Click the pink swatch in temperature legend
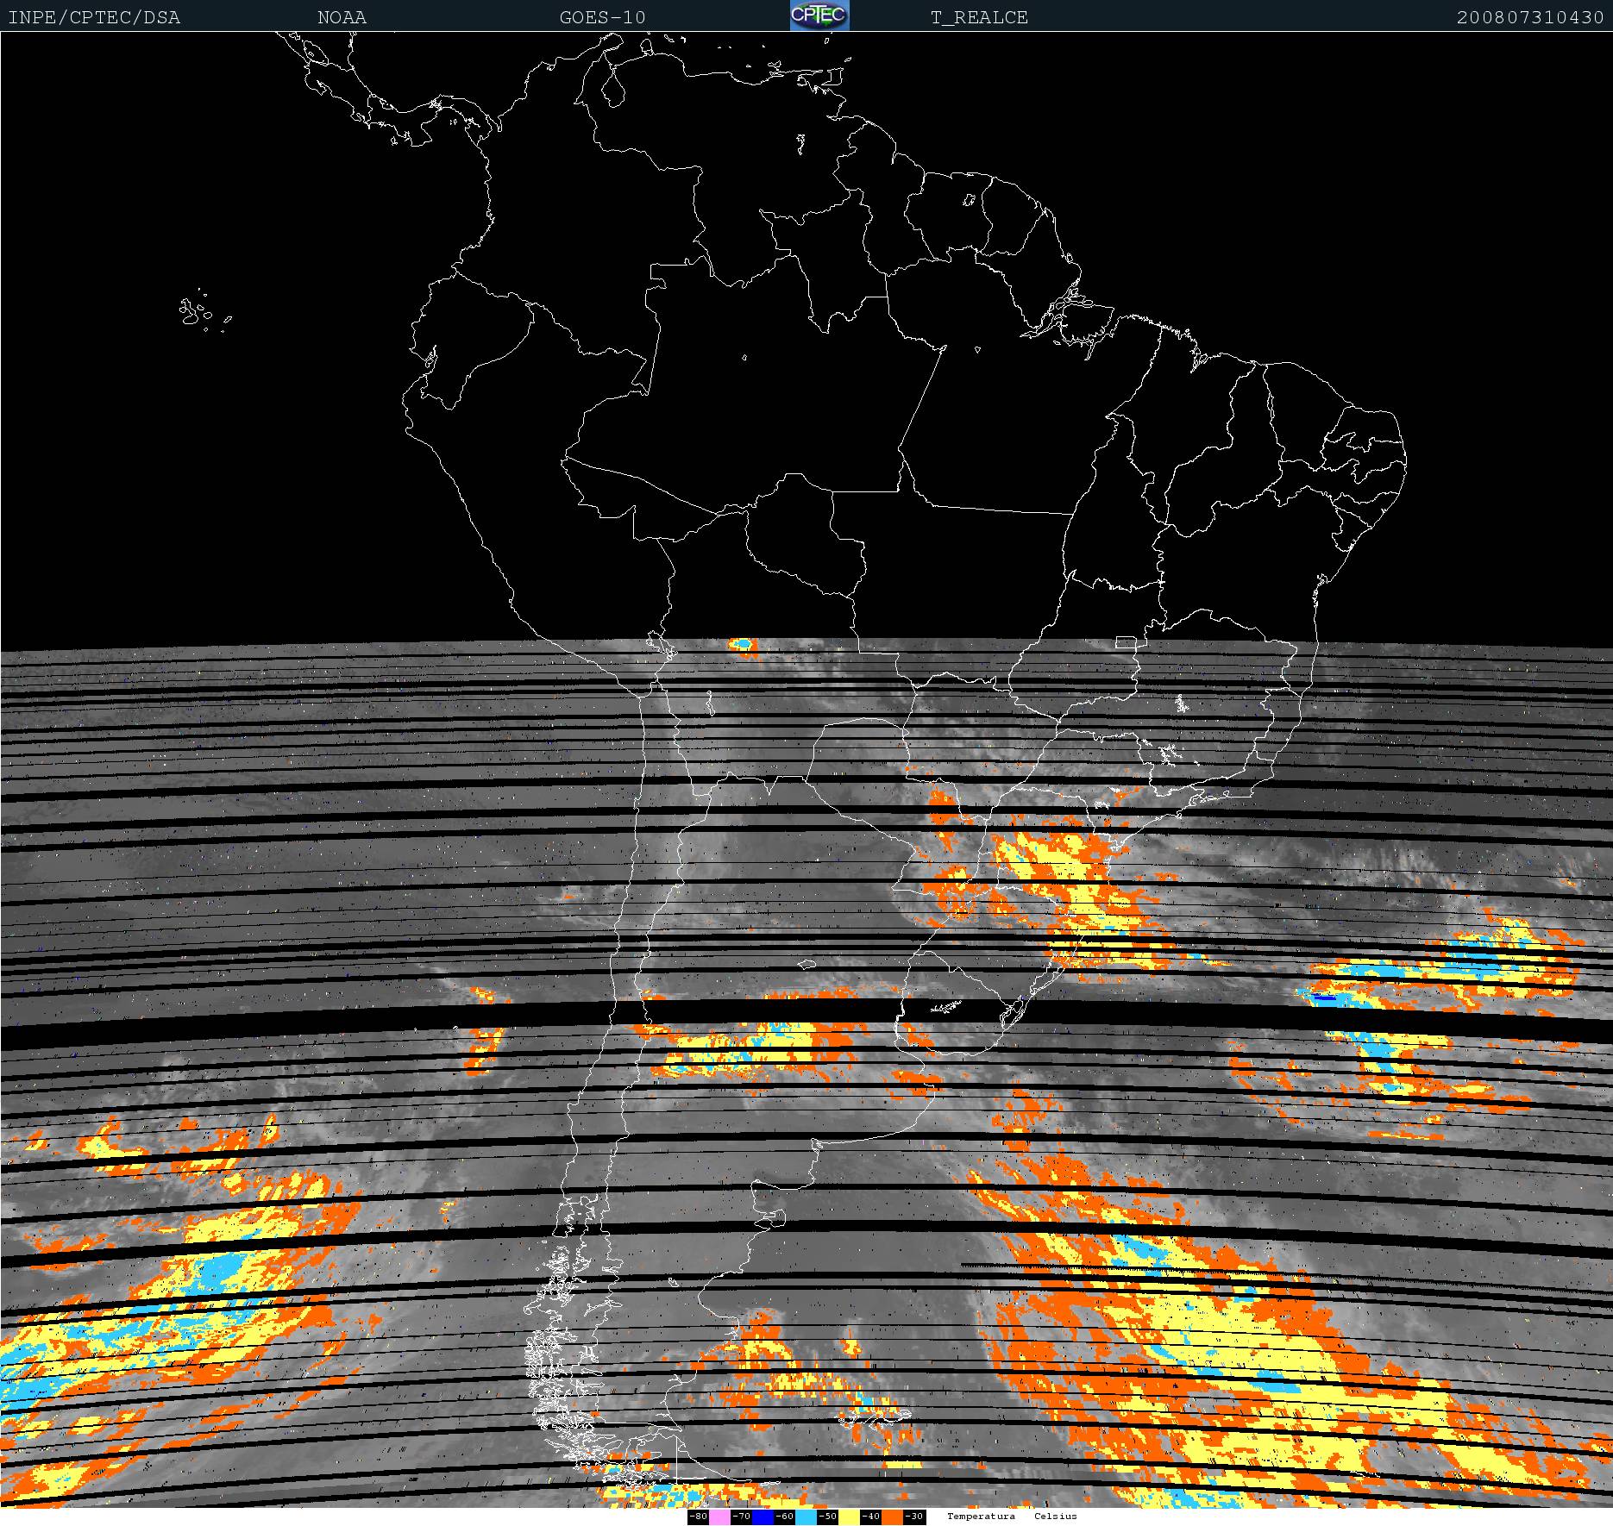Viewport: 1613px width, 1526px height. click(719, 1517)
